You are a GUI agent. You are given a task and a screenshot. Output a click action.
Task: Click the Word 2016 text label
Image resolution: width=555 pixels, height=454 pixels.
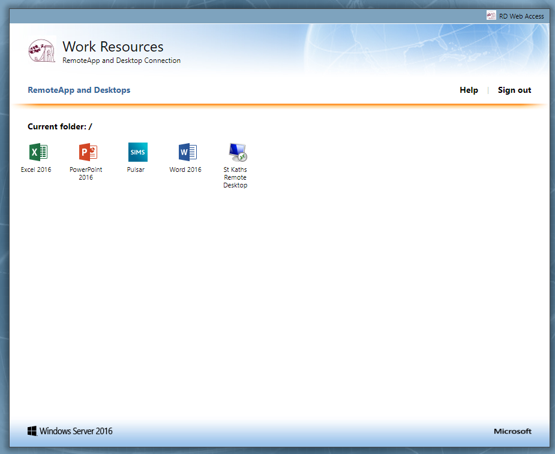(x=185, y=170)
